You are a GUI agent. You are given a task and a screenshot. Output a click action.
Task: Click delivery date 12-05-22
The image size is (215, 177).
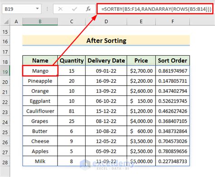pos(106,141)
